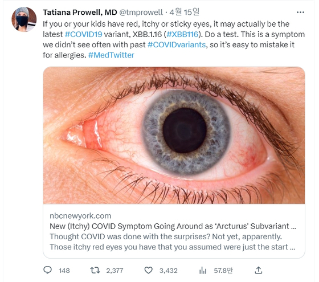Open the reply comment icon
Image resolution: width=319 pixels, height=282 pixels.
coord(48,270)
